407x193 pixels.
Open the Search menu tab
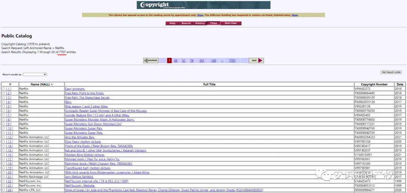pos(186,23)
